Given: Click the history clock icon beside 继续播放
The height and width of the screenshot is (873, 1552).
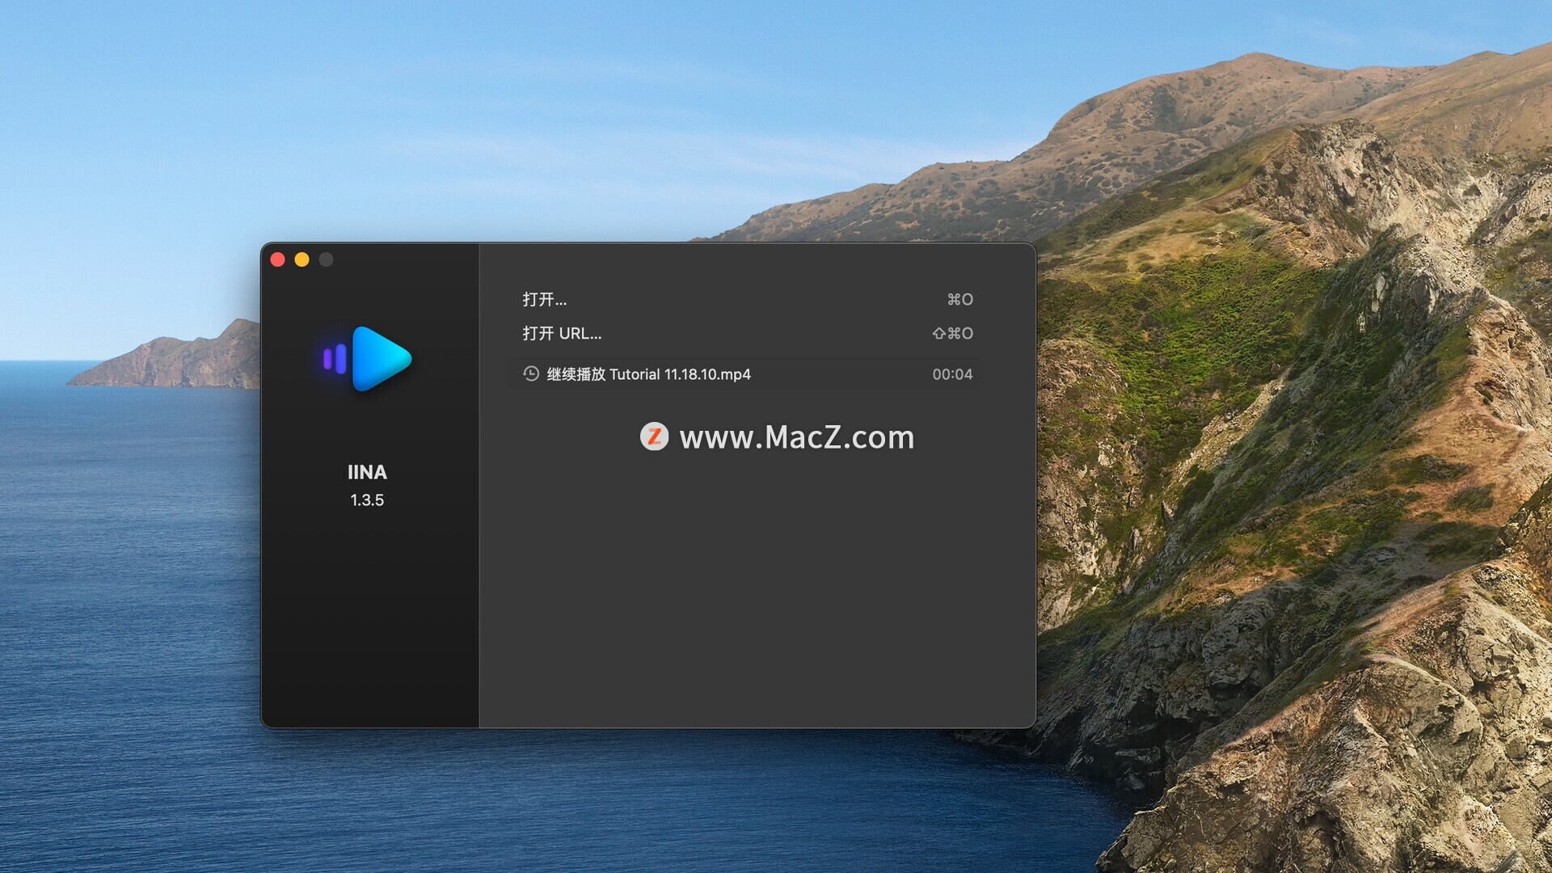Looking at the screenshot, I should coord(531,373).
